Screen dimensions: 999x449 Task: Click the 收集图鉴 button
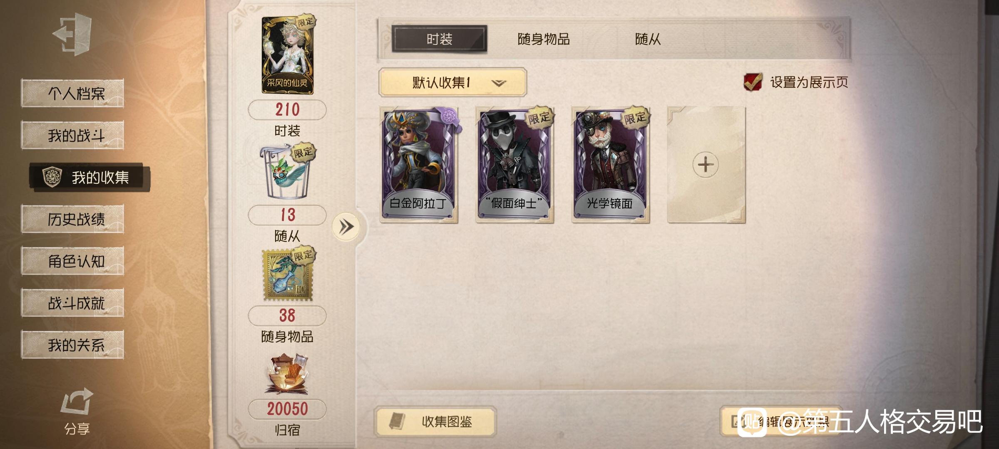pos(436,422)
